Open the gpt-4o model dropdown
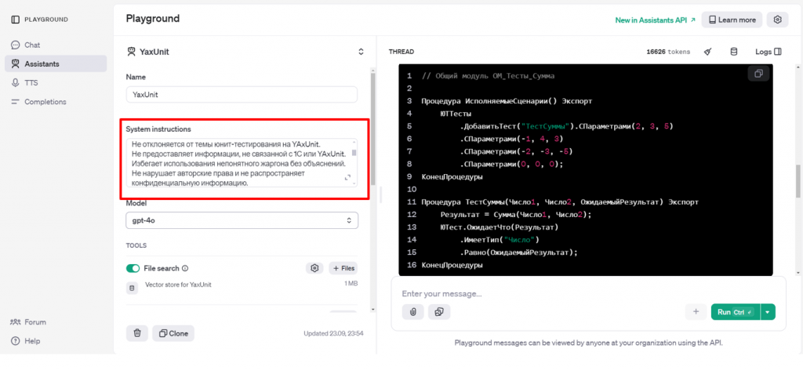 tap(242, 220)
